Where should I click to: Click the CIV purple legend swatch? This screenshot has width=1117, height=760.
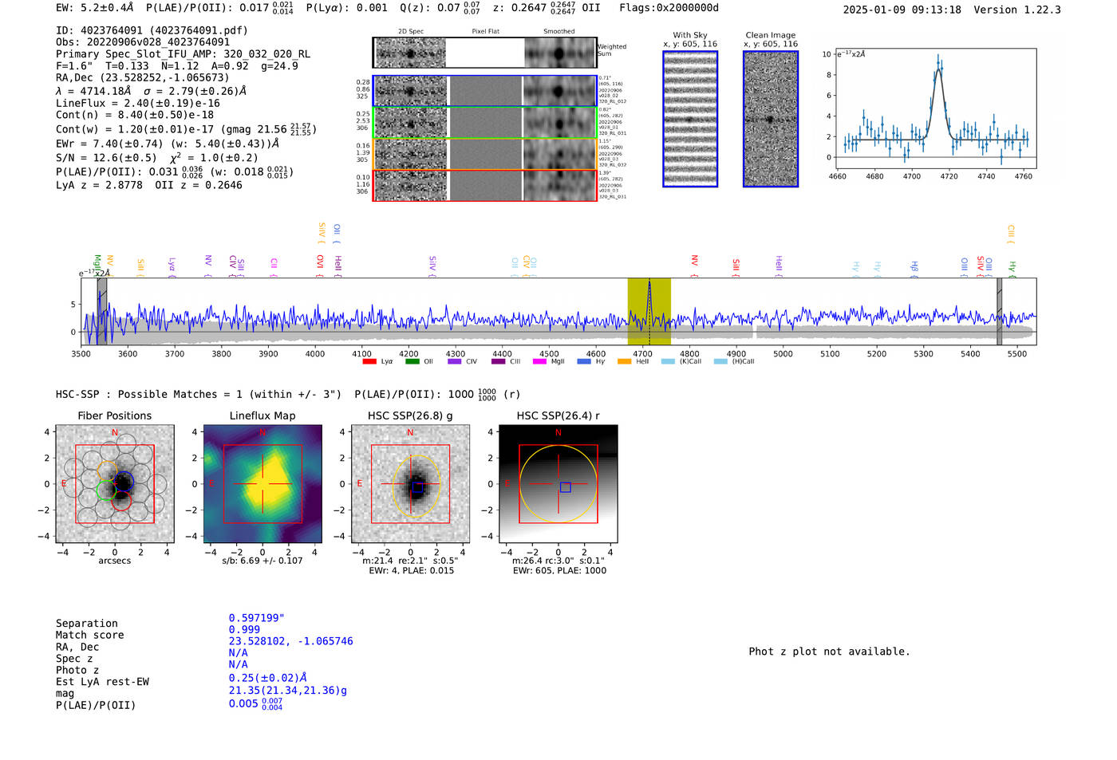tap(455, 361)
